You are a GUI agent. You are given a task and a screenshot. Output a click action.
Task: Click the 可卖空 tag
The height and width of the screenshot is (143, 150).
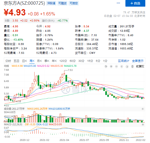pos(73,3)
